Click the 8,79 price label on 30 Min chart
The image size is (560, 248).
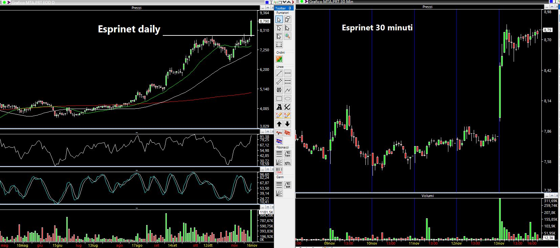pos(547,30)
